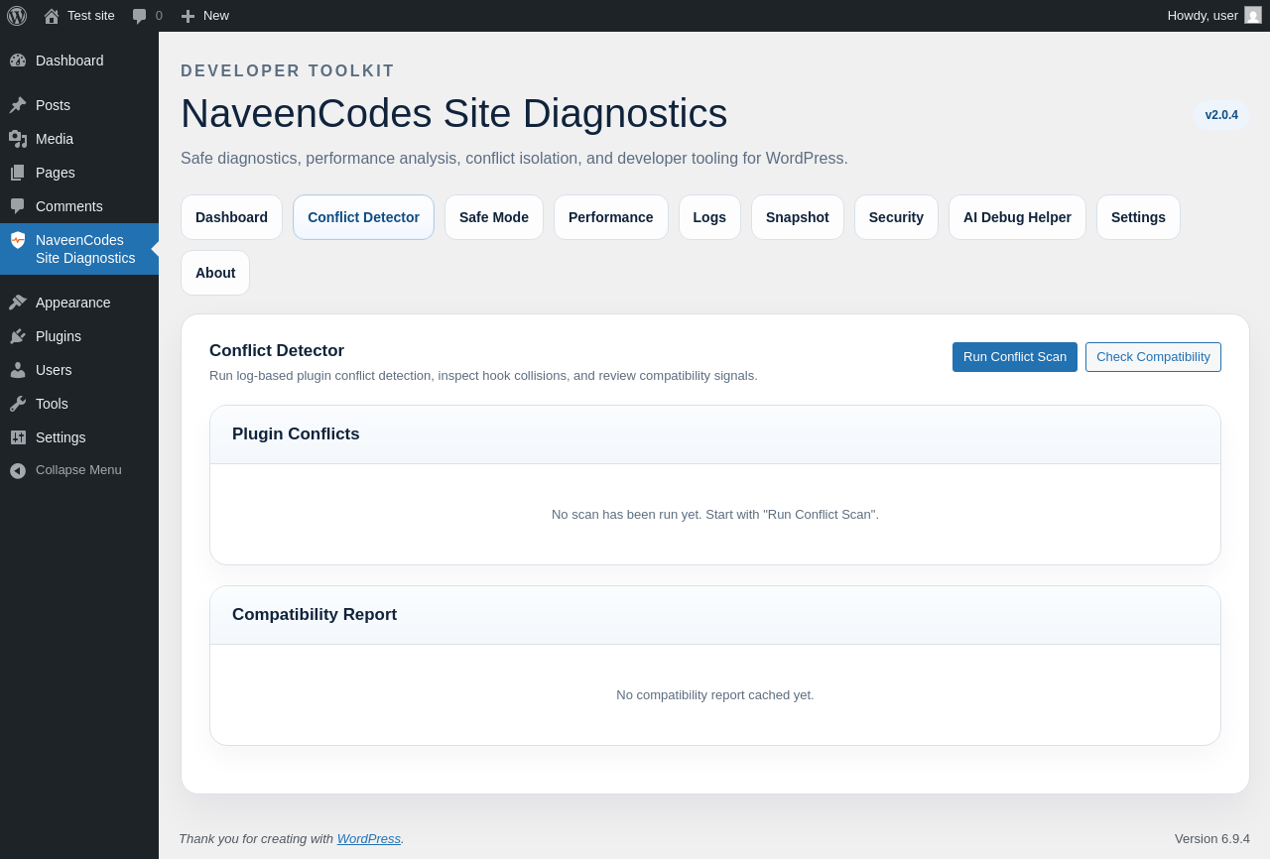Image resolution: width=1270 pixels, height=859 pixels.
Task: Click the Plugins plug icon
Action: (x=18, y=336)
